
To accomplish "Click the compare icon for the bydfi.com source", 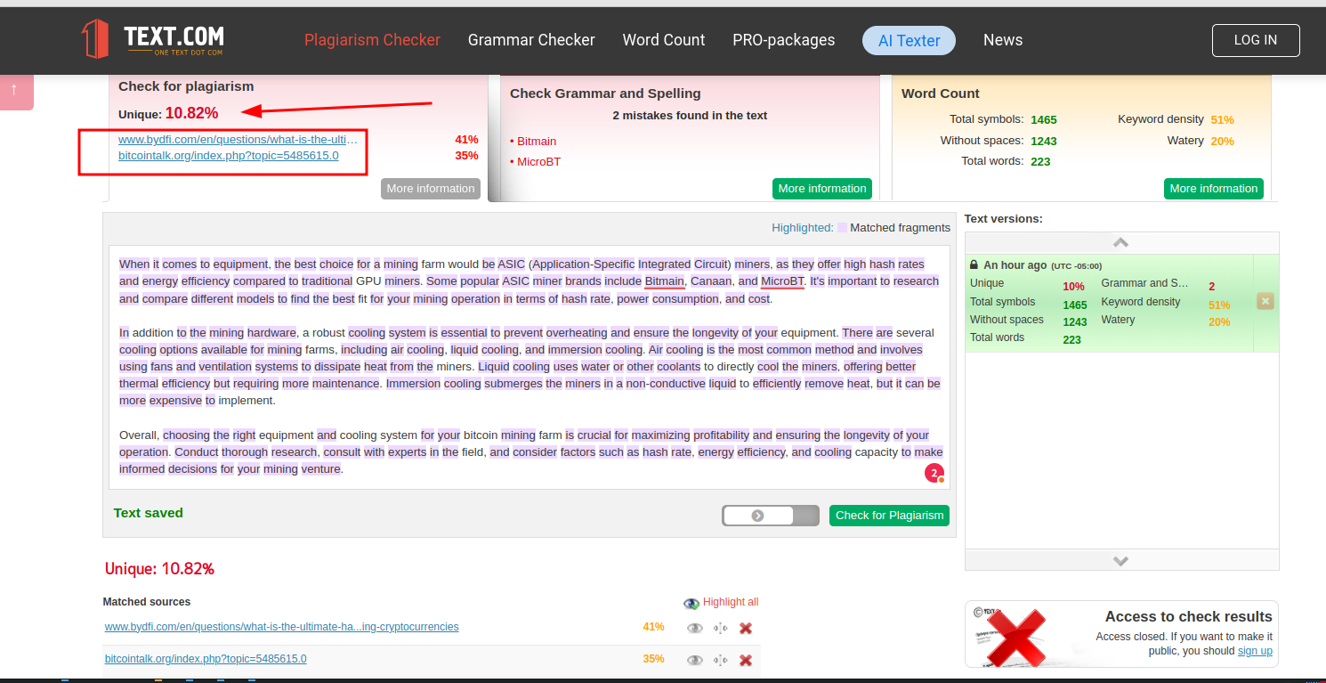I will [x=721, y=629].
